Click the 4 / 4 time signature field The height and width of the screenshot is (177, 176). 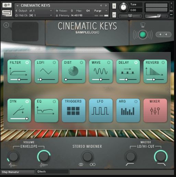click(x=163, y=34)
